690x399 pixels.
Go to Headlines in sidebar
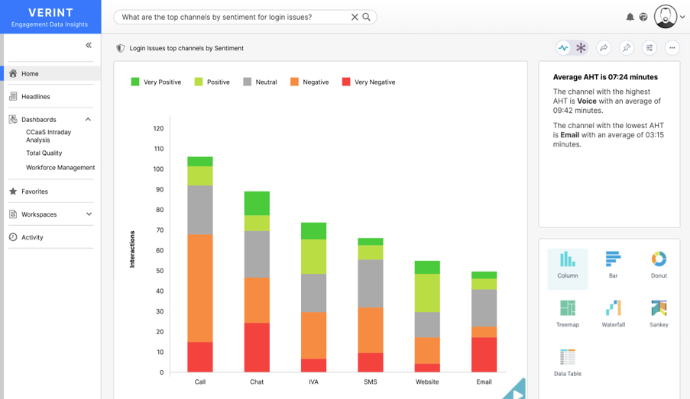(36, 97)
